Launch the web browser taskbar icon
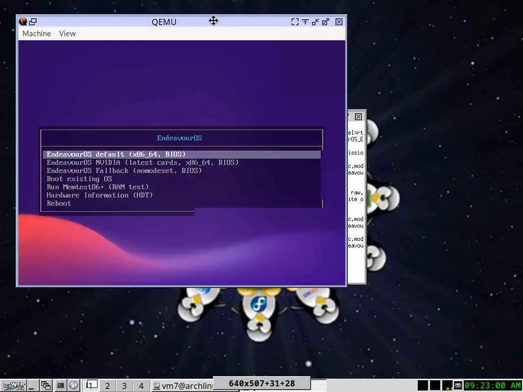Image resolution: width=523 pixels, height=392 pixels. coord(74,386)
